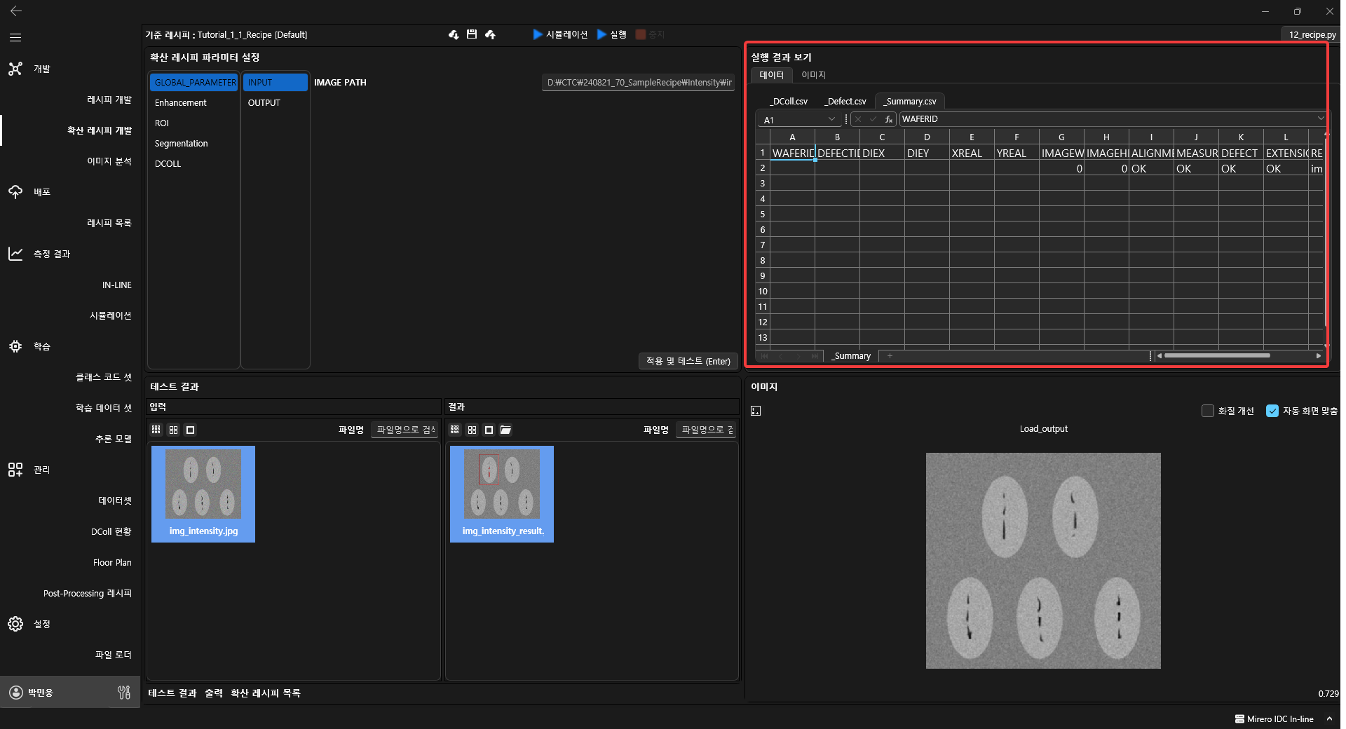Expand the Mirero IDC In-line tray chevron

point(1328,718)
